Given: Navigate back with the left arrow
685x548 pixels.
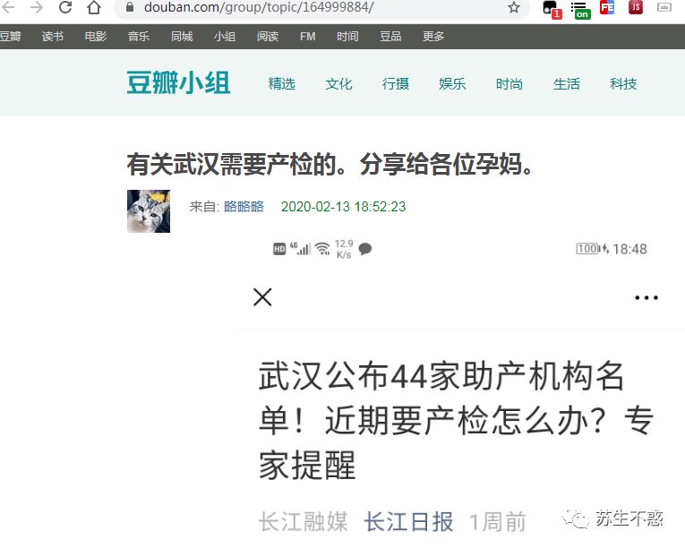Looking at the screenshot, I should click(8, 7).
